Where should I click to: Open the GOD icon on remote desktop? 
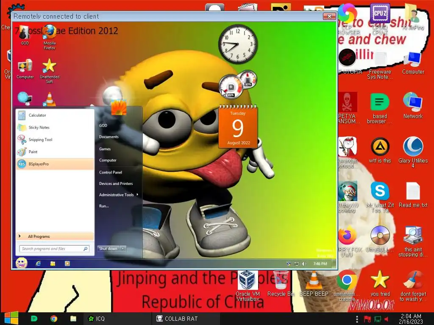pyautogui.click(x=25, y=35)
